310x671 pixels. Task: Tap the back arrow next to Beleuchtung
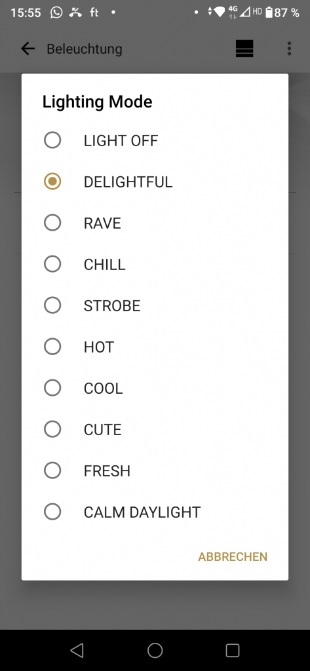(28, 48)
